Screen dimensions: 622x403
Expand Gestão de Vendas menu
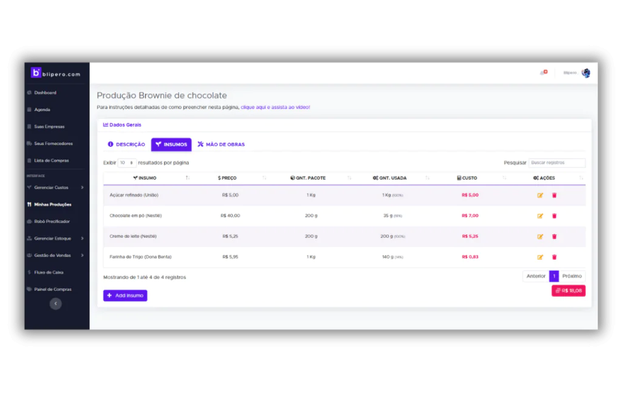55,256
